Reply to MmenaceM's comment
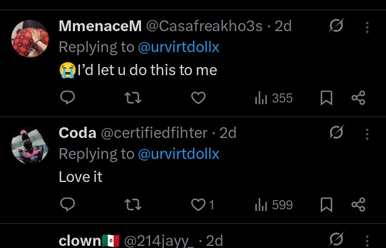This screenshot has width=386, height=248. coord(67,98)
